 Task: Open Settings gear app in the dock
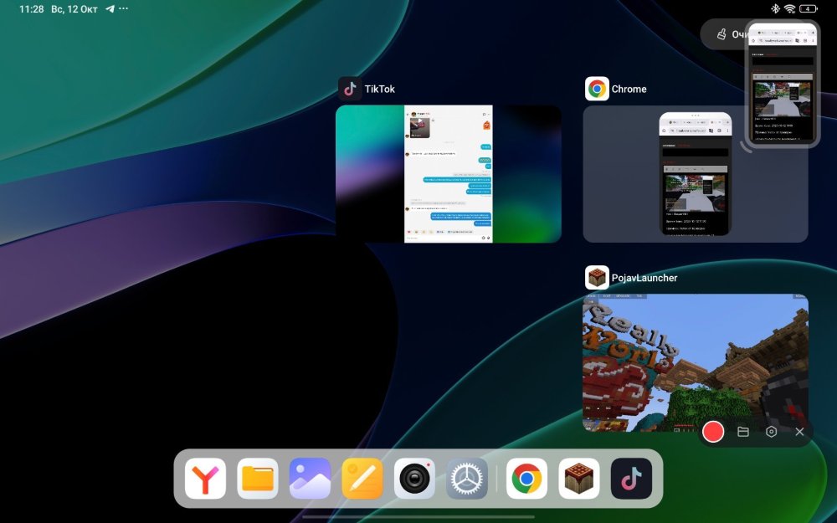pos(467,478)
